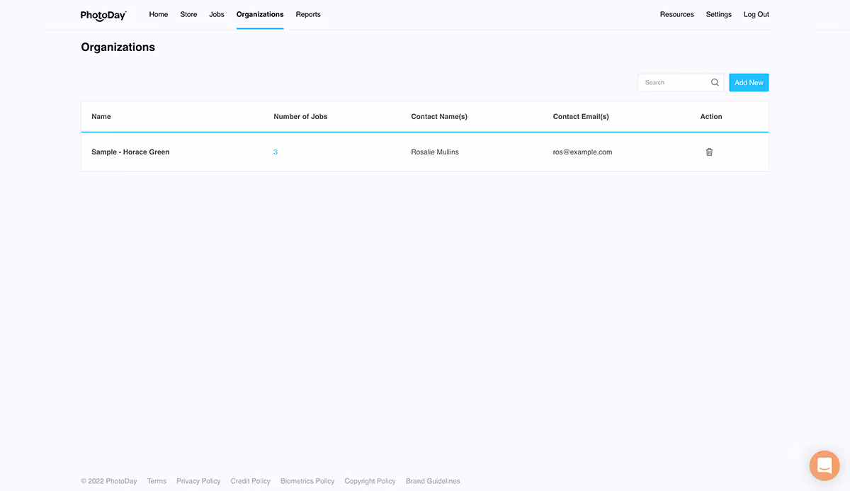This screenshot has height=491, width=850.
Task: Delete the Sample - Horace Green organization
Action: click(709, 152)
